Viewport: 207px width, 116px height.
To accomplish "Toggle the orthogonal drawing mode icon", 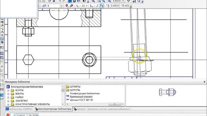I will click(97, 6).
